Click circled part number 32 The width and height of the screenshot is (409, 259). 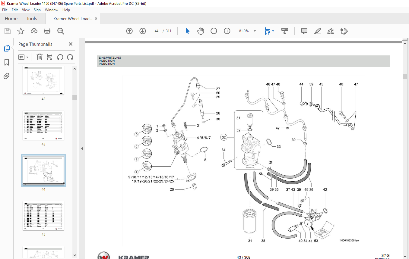tap(224, 137)
